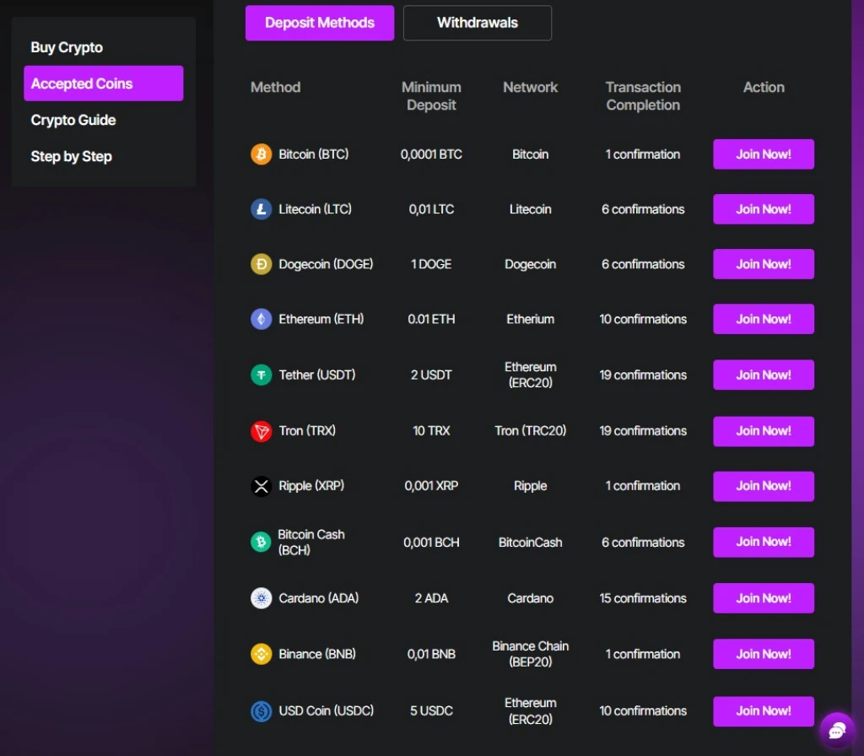Click the Cardano (ADA) coin icon

pyautogui.click(x=262, y=598)
